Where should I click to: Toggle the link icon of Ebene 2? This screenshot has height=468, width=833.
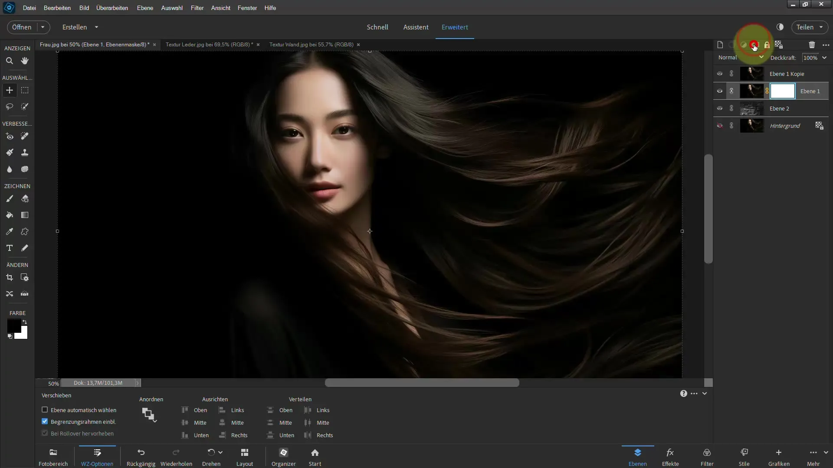click(731, 108)
